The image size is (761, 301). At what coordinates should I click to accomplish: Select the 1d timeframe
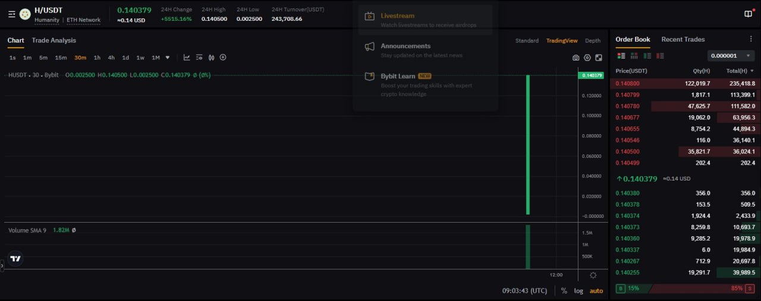coord(125,58)
